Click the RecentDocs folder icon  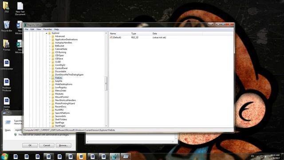pos(53,107)
